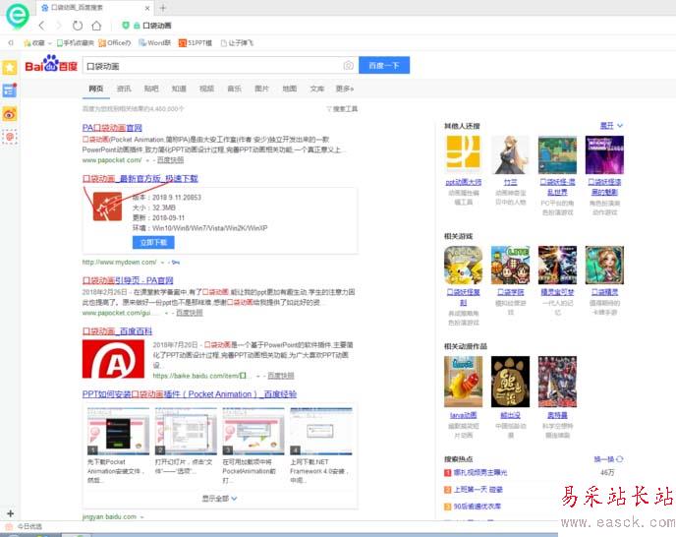
Task: Click the Pikachu game thumbnail
Action: 464,265
